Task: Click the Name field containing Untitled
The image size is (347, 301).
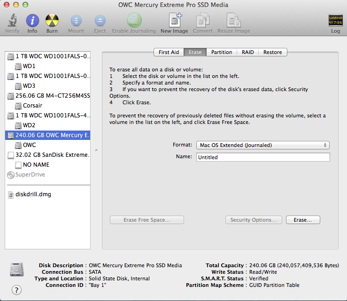Action: coord(263,157)
